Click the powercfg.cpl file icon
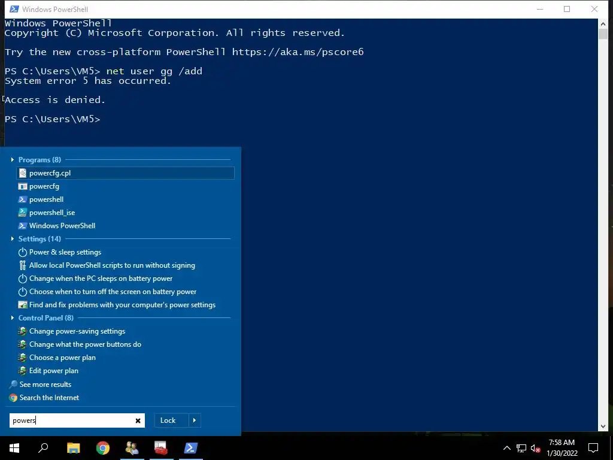This screenshot has height=460, width=613. click(x=23, y=173)
